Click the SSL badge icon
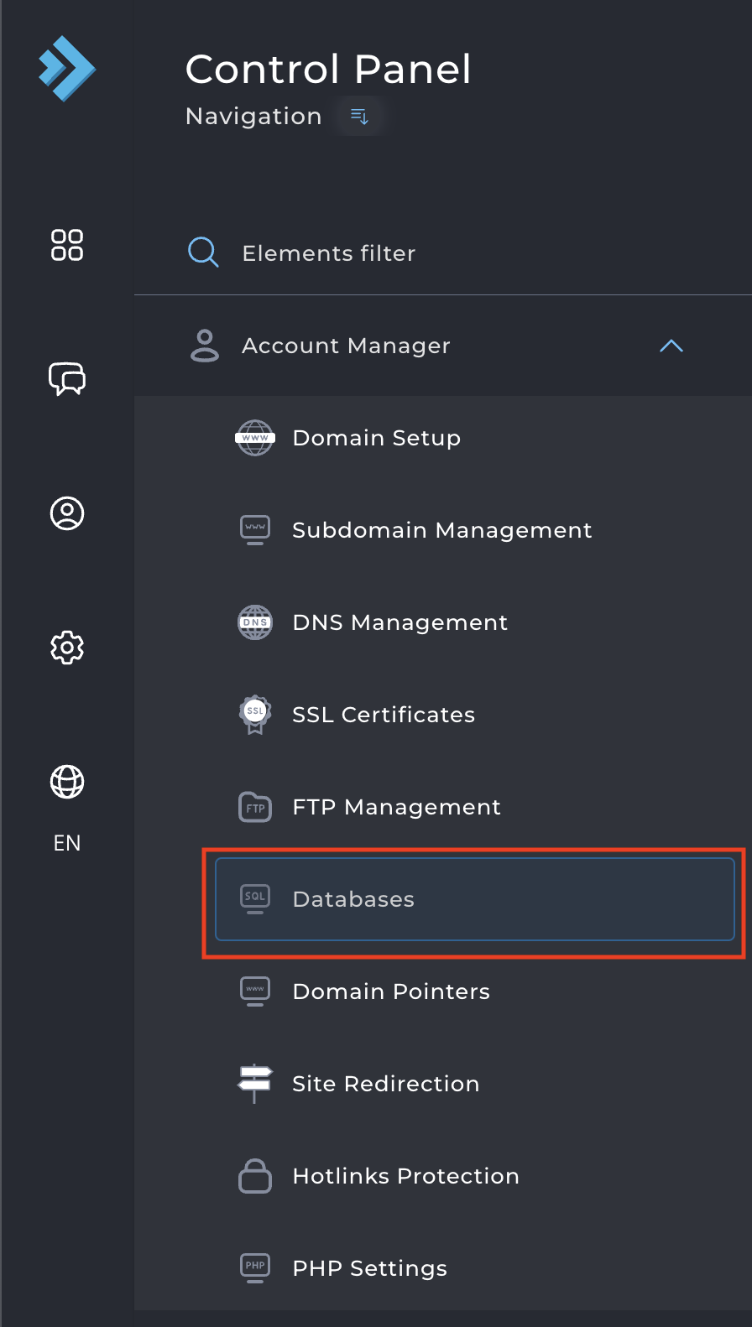The width and height of the screenshot is (752, 1327). [255, 715]
